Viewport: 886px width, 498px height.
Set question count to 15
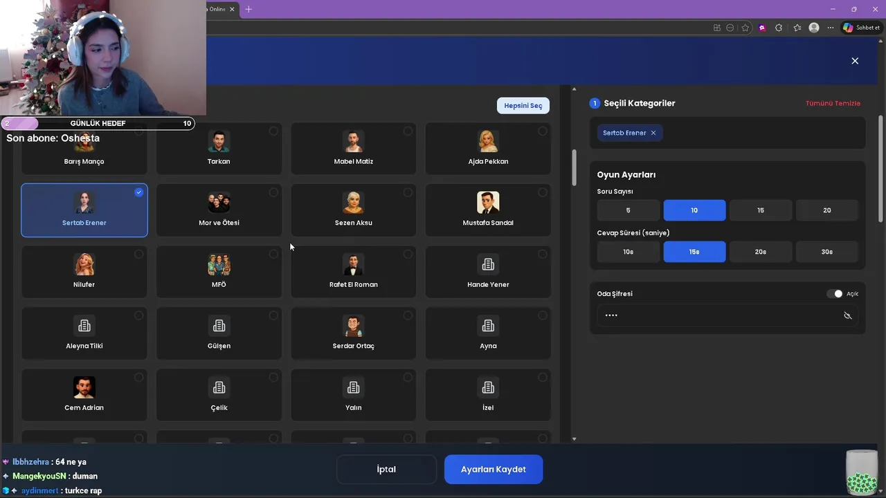(x=761, y=210)
